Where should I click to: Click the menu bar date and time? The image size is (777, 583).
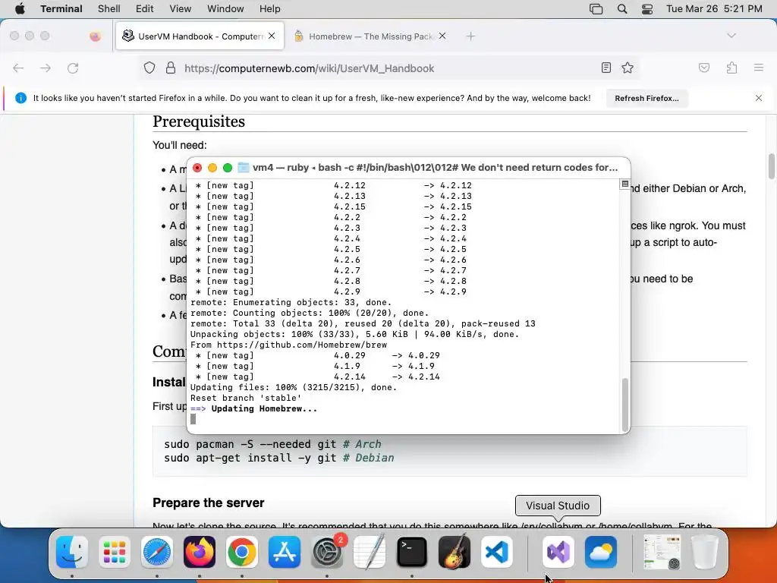[x=714, y=9]
